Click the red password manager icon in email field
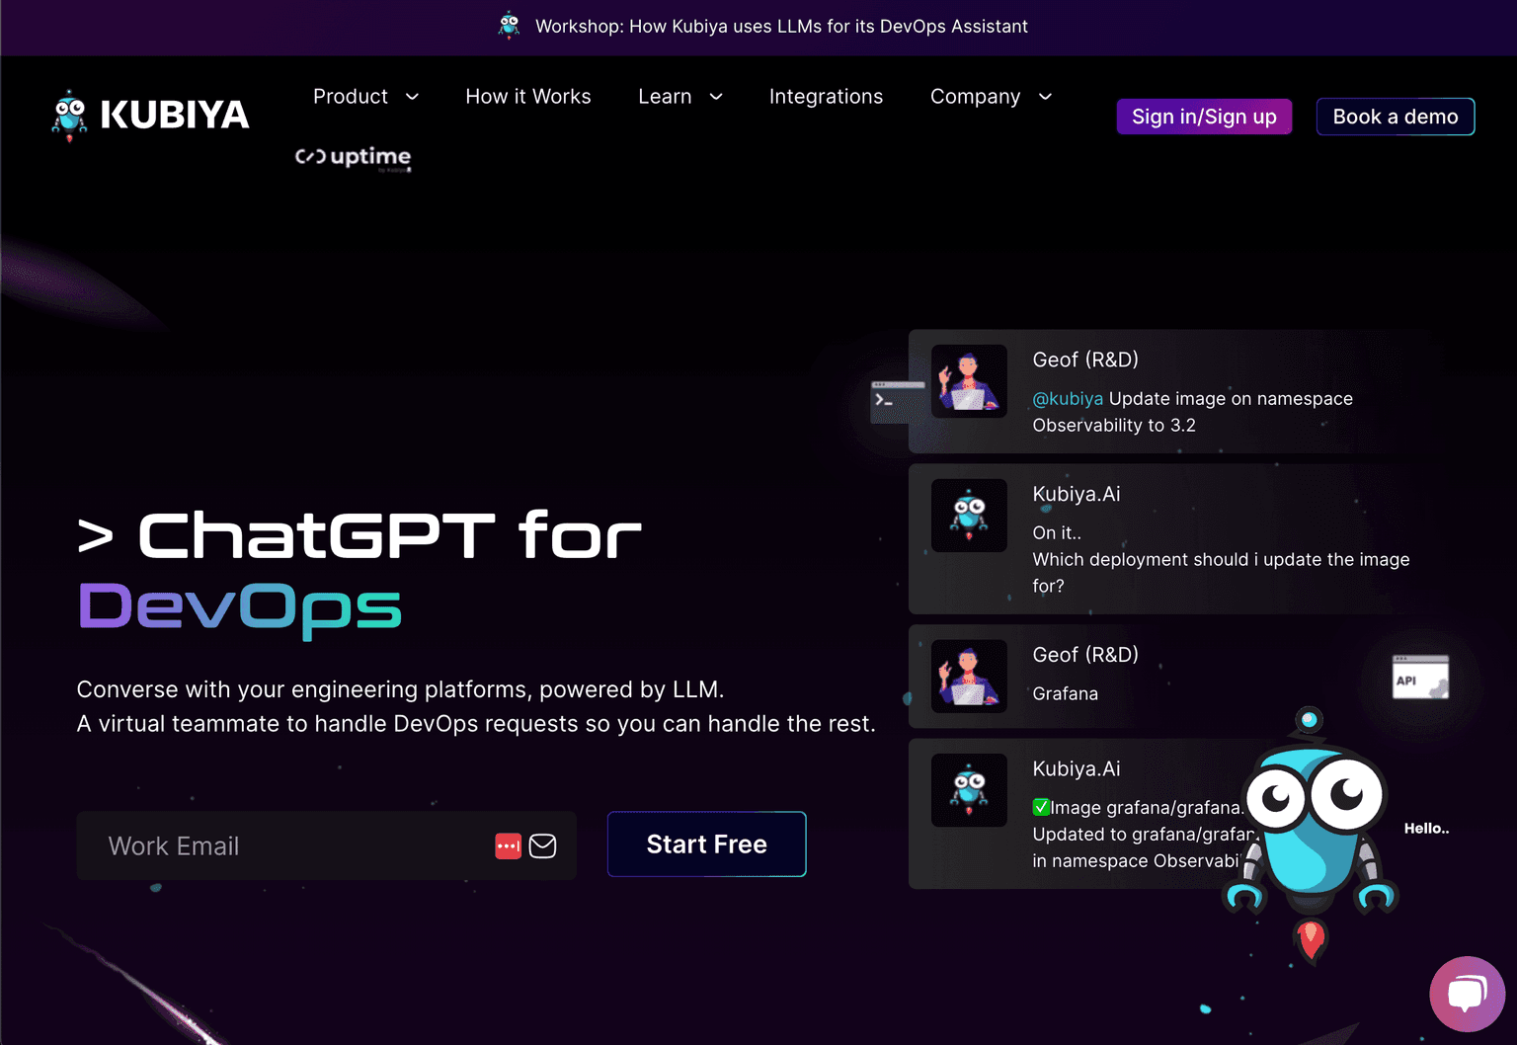Viewport: 1517px width, 1045px height. 508,845
